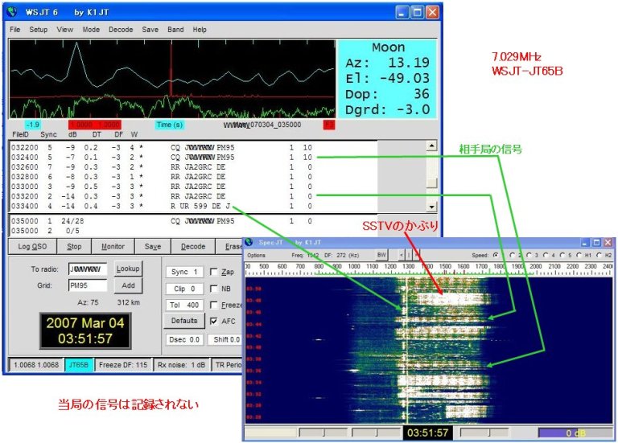Screen dimensions: 618x443
Task: Click the cyan -1.9 value label
Action: pyautogui.click(x=33, y=125)
